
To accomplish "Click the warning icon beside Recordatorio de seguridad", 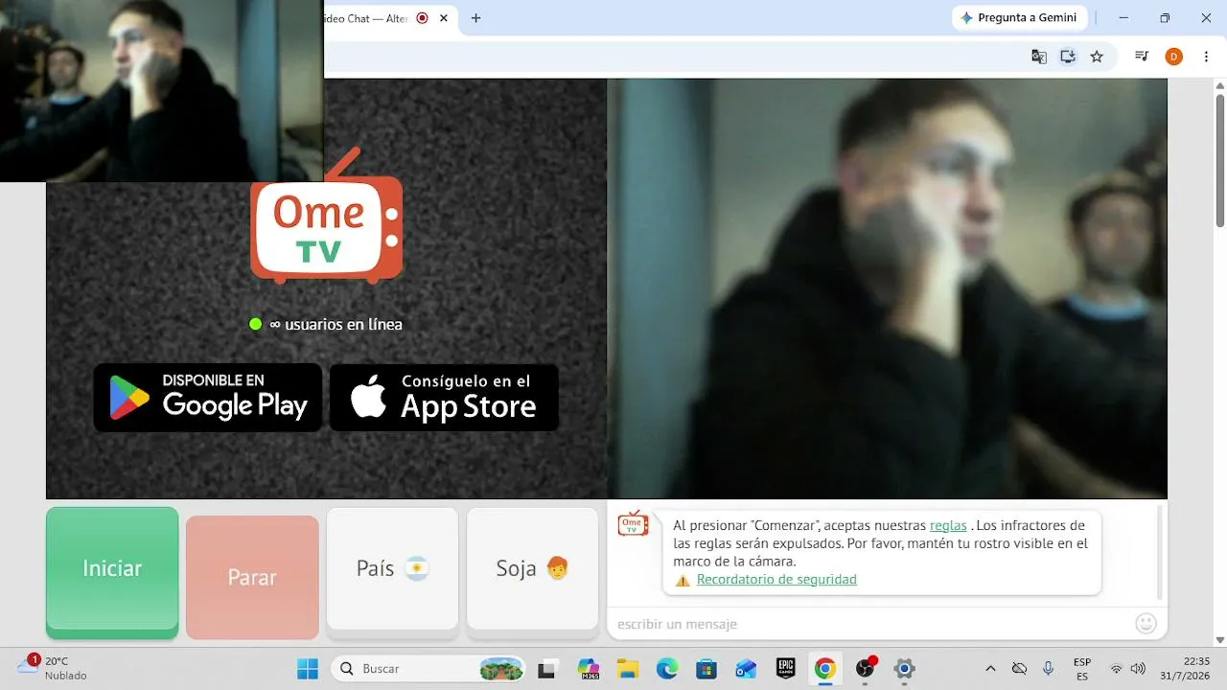I will (x=683, y=580).
